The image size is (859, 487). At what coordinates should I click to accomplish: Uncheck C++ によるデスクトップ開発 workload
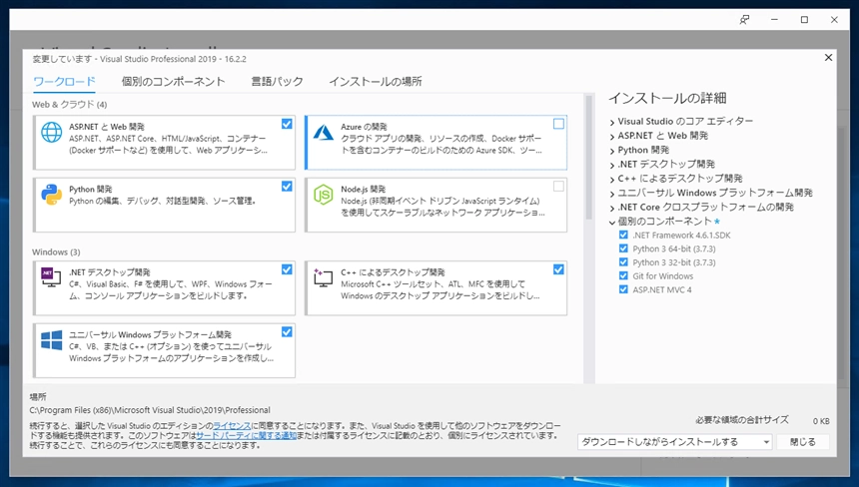(558, 269)
